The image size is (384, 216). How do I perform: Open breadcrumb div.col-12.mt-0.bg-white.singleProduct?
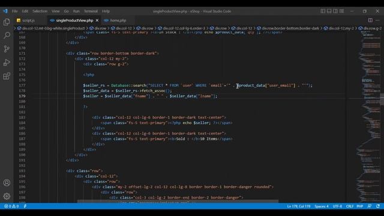(50, 28)
